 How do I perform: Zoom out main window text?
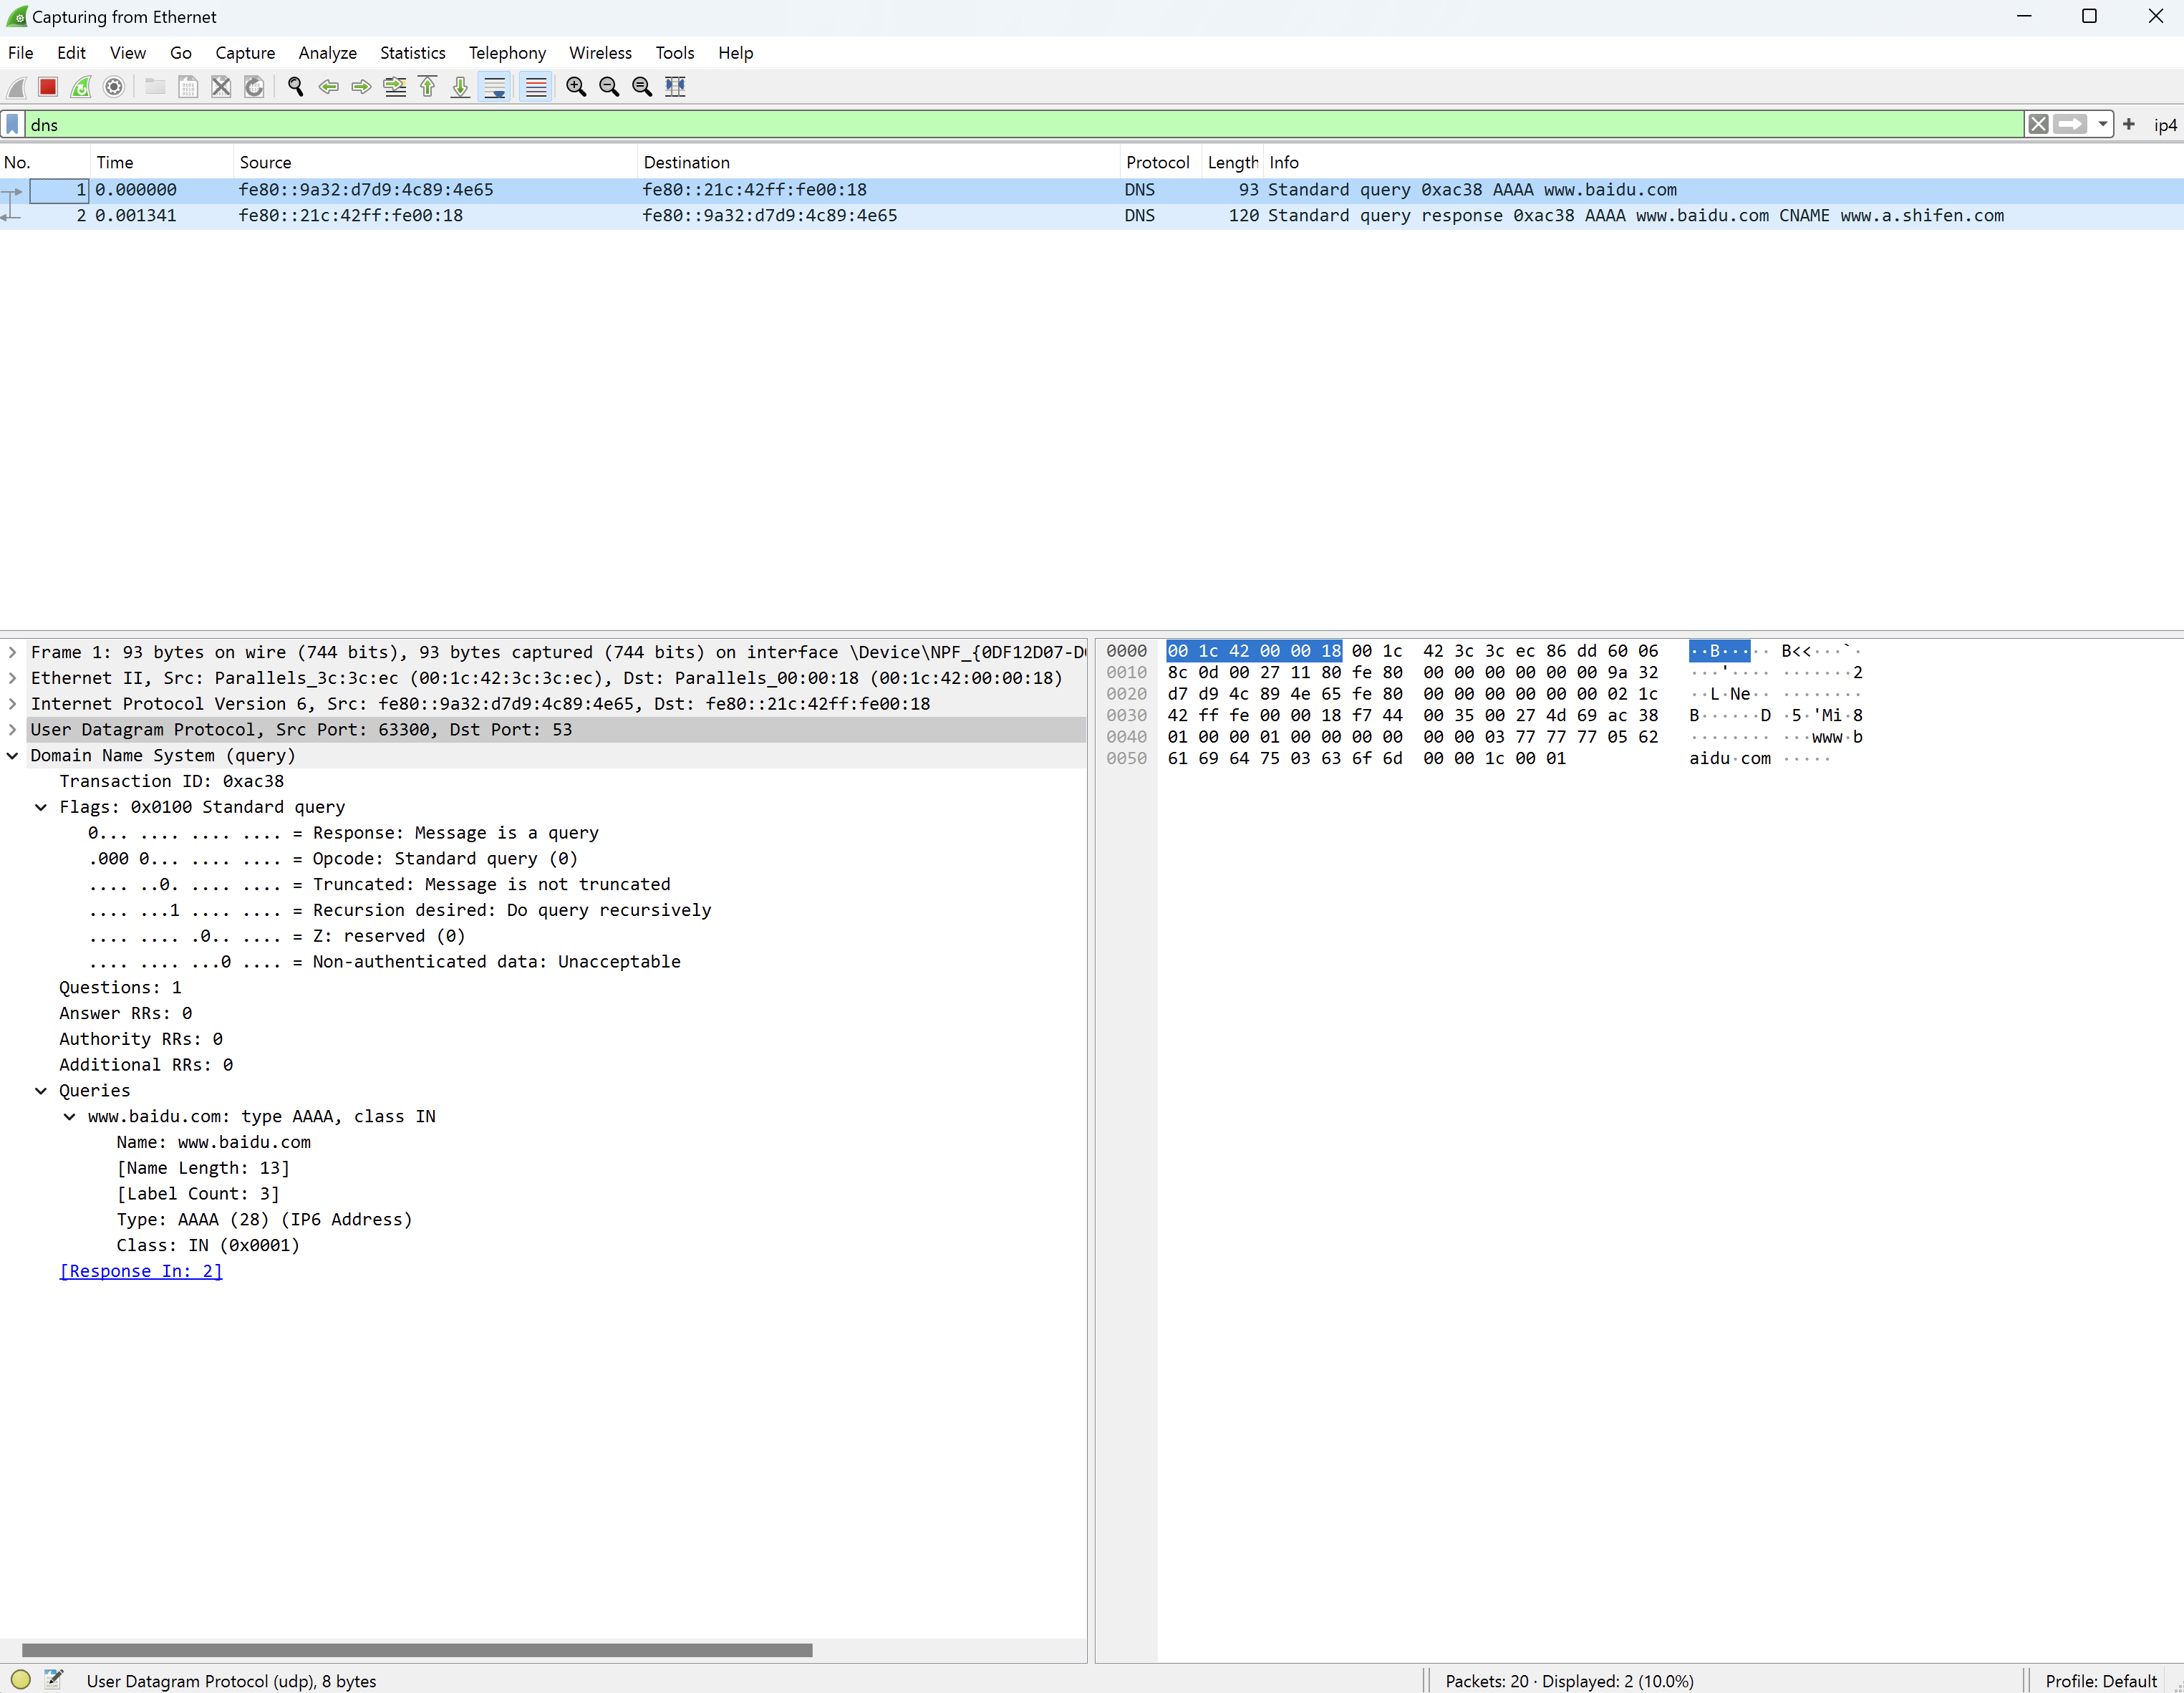pyautogui.click(x=609, y=87)
